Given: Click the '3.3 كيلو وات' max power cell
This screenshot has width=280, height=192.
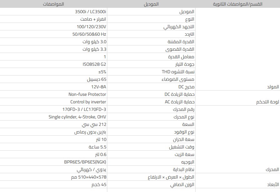Looking at the screenshot, I should pyautogui.click(x=94, y=49).
